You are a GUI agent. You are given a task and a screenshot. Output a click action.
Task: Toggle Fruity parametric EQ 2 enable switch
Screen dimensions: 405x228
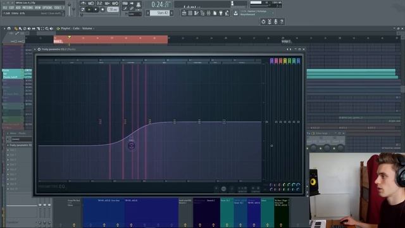pos(39,49)
